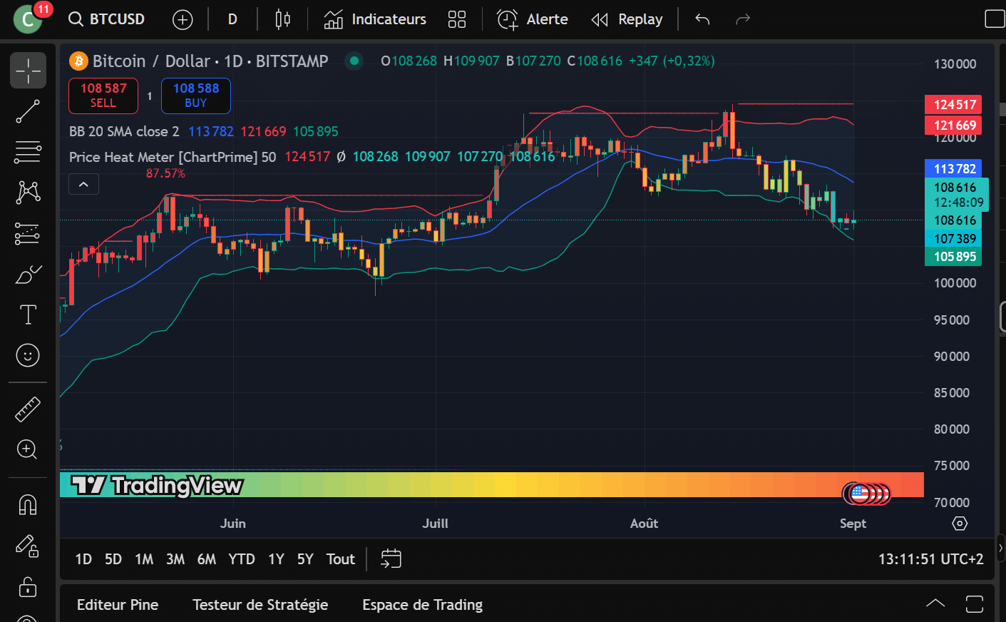Select the Text annotation tool
Viewport: 1006px width, 622px height.
28,315
